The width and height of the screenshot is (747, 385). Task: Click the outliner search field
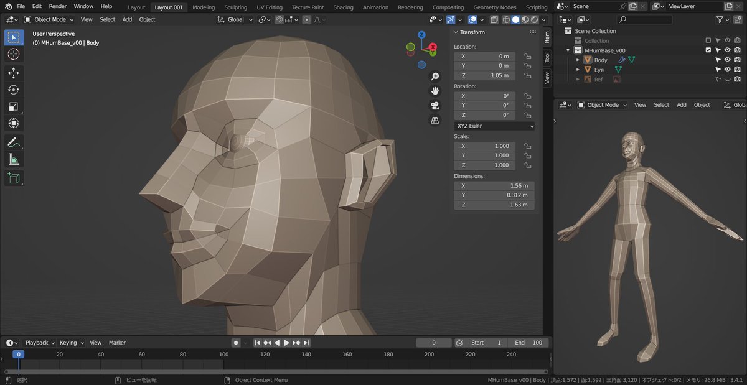pos(644,19)
